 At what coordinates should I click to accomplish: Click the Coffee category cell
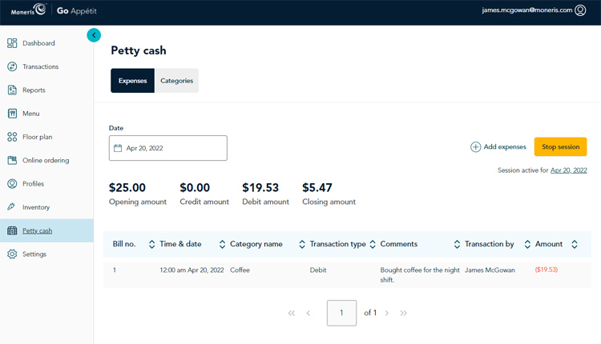point(240,270)
